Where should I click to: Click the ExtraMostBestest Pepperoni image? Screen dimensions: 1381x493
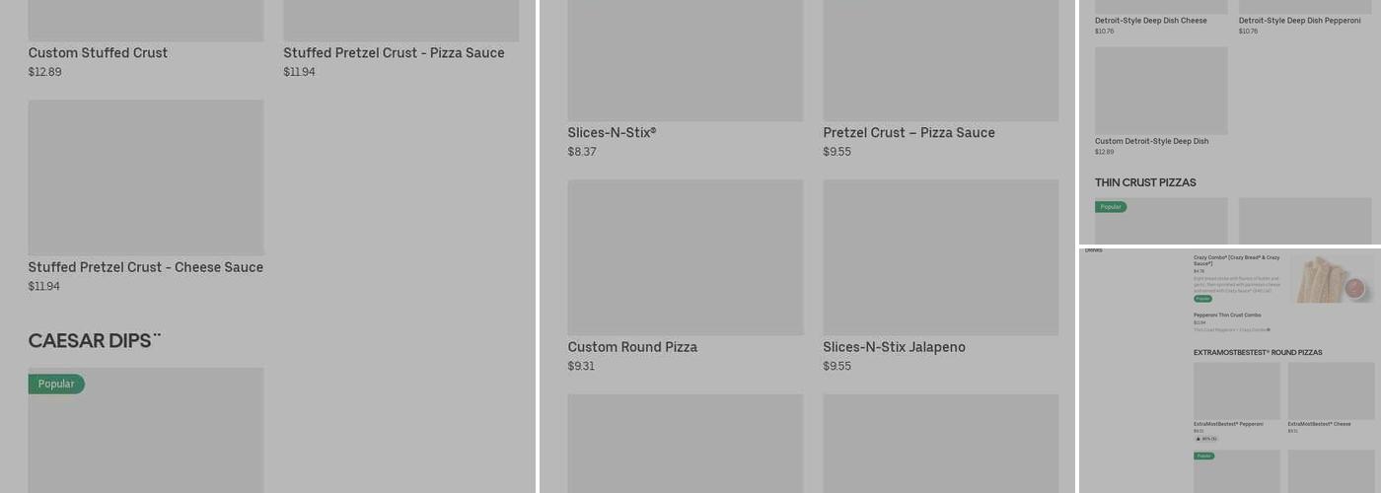click(1236, 390)
